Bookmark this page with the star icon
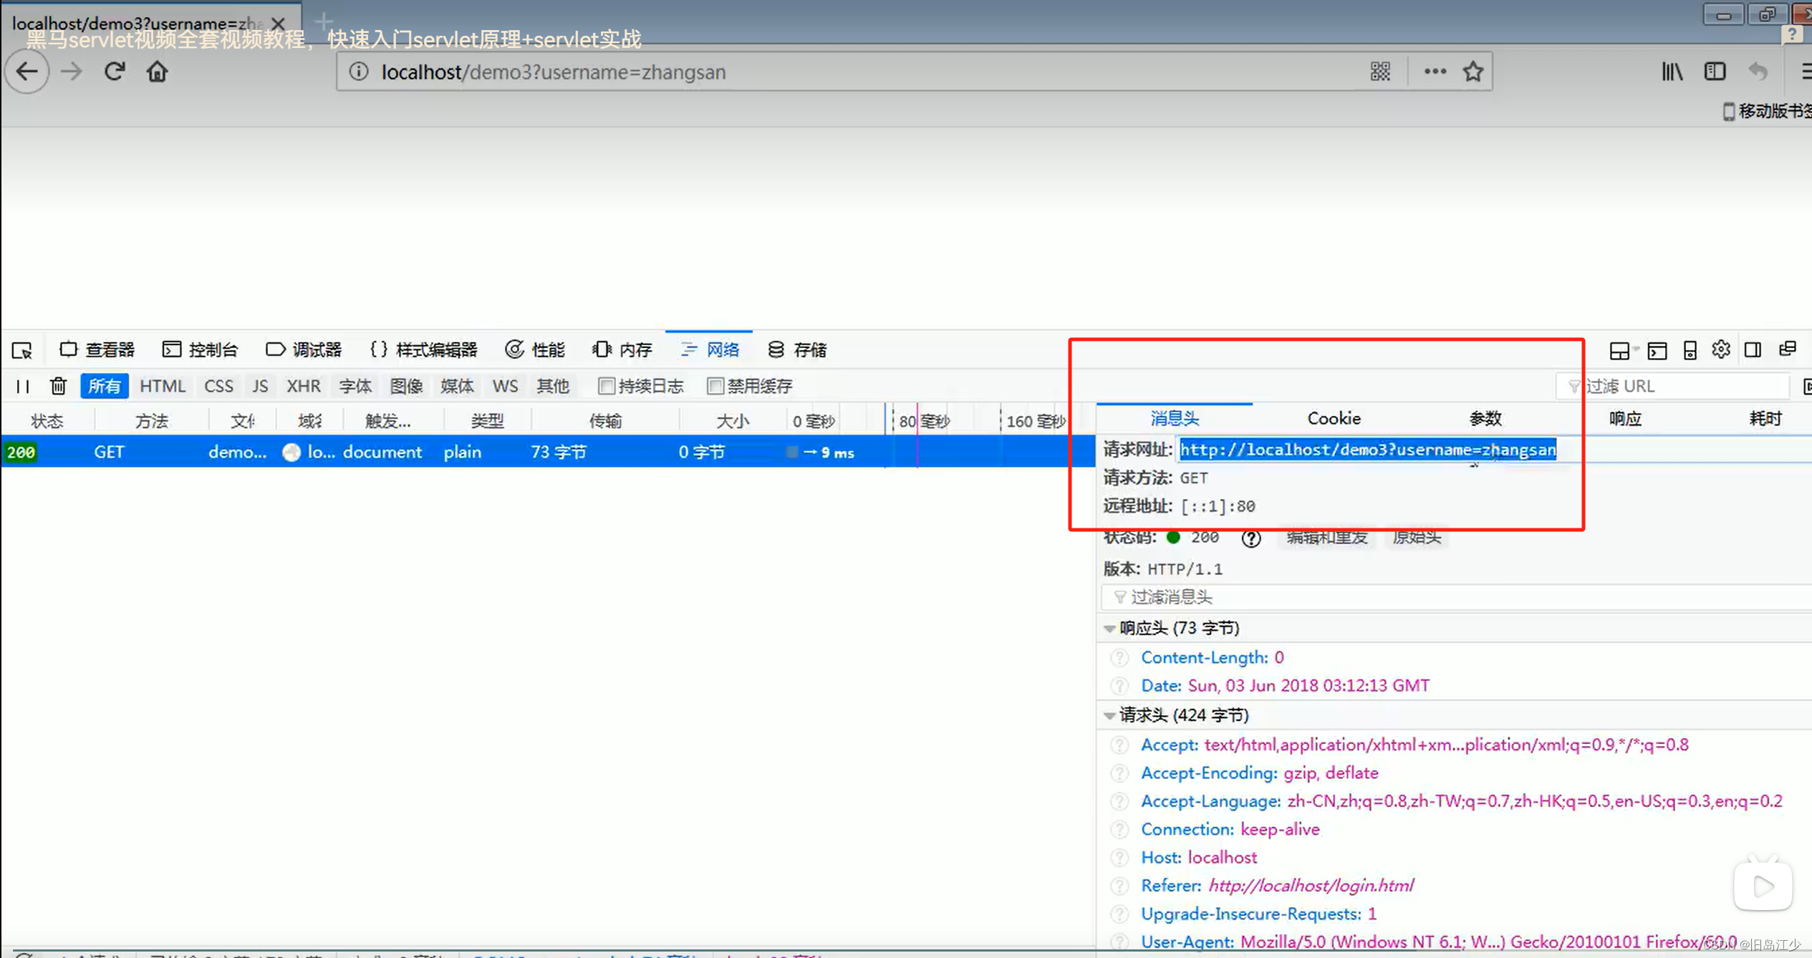 (x=1473, y=72)
